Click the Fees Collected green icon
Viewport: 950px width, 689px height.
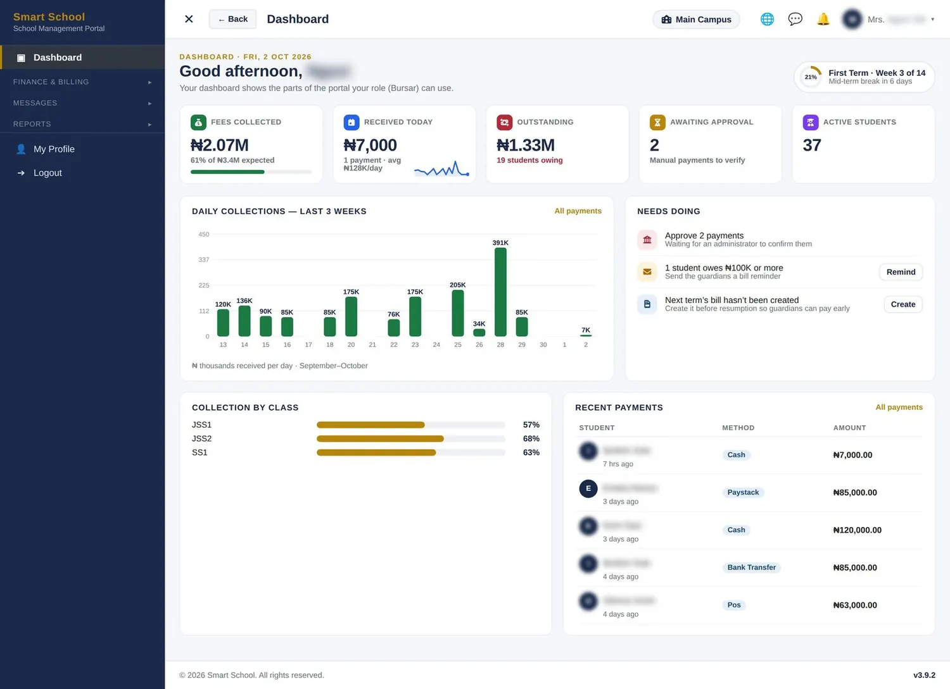coord(198,122)
